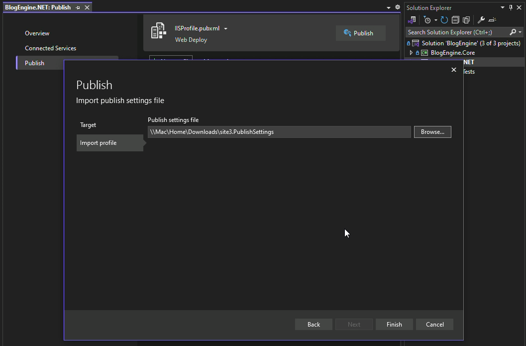Open the Overview page in sidebar
The image size is (526, 346).
(37, 33)
